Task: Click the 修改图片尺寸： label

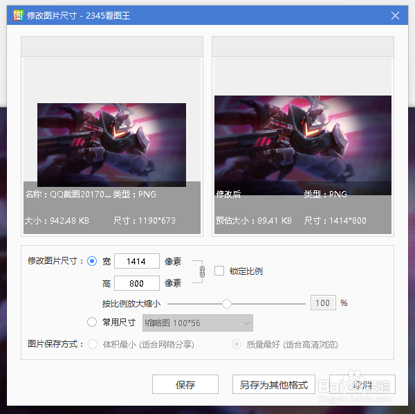Action: 55,261
